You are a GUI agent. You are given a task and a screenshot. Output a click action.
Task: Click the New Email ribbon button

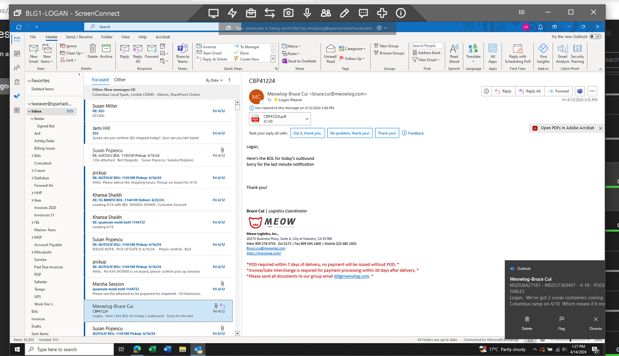tap(34, 54)
